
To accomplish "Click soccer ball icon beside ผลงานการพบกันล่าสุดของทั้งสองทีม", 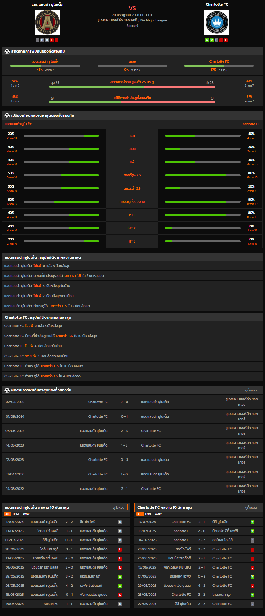I will [7, 390].
